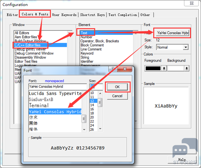Click the Size input field in Font dialog

[x=96, y=87]
